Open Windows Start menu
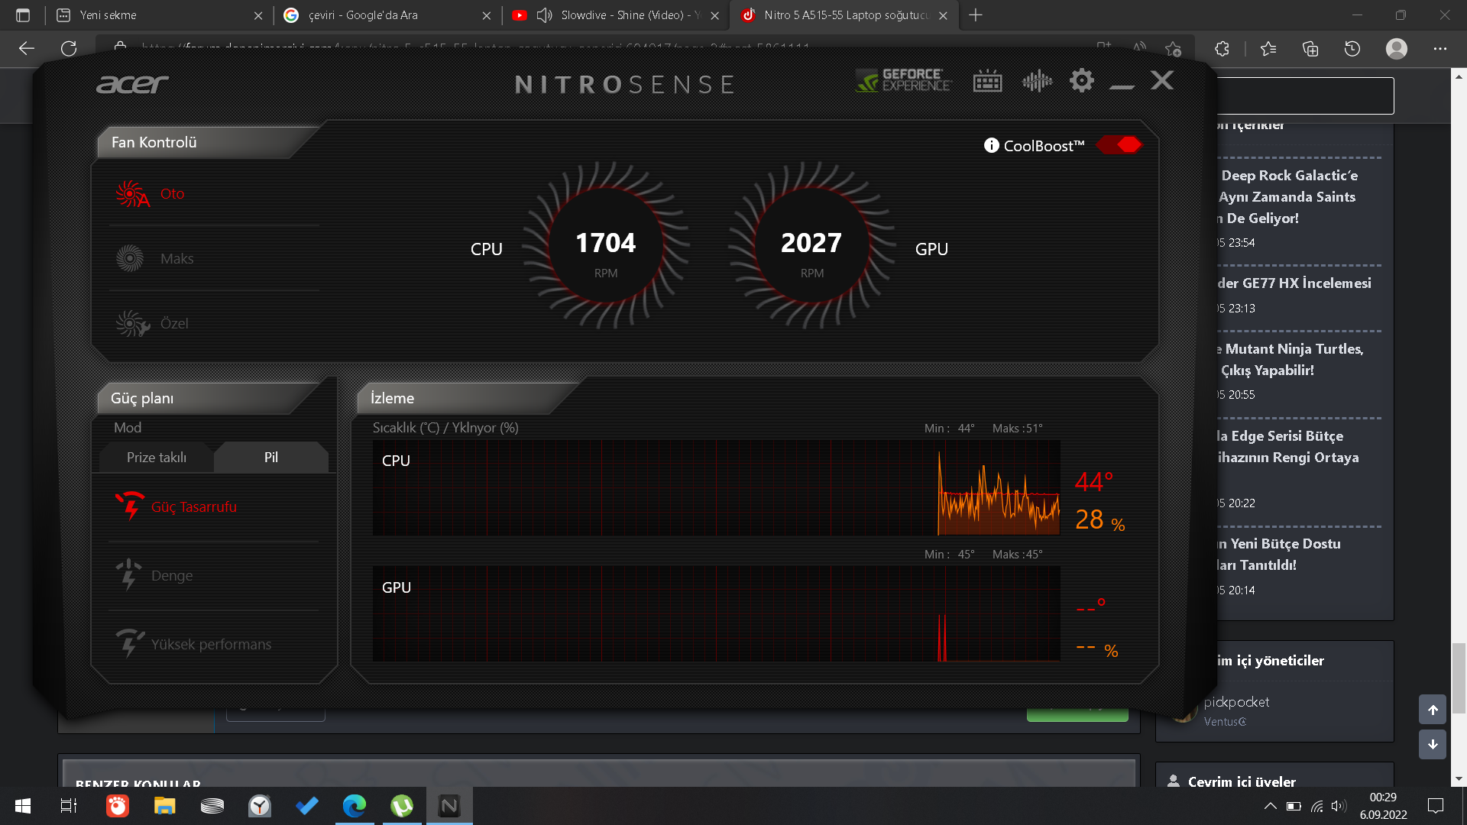 (x=23, y=806)
